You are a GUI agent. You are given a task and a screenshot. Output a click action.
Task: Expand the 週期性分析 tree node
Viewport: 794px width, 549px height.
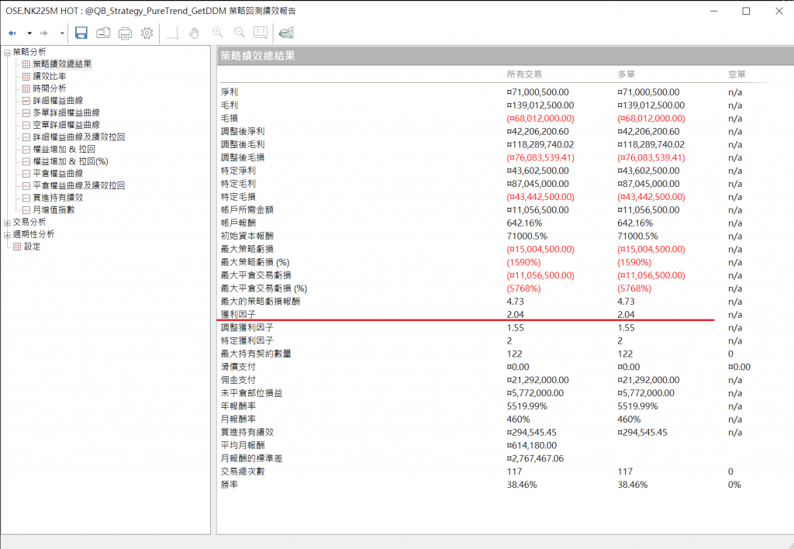coord(7,234)
